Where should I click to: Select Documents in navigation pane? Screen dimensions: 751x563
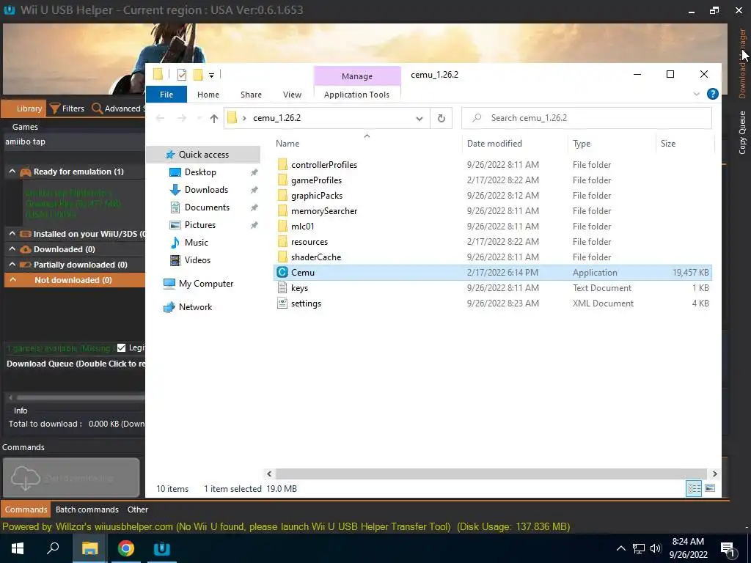pyautogui.click(x=207, y=207)
